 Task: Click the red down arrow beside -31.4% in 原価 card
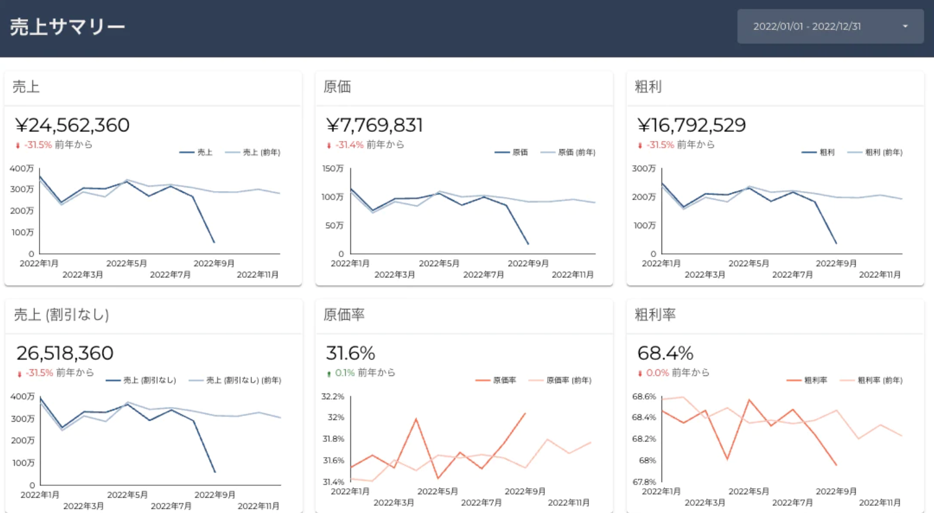point(329,145)
